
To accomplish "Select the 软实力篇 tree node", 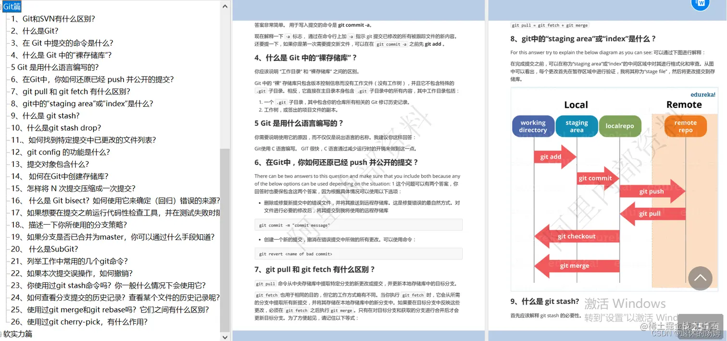I will pyautogui.click(x=18, y=334).
